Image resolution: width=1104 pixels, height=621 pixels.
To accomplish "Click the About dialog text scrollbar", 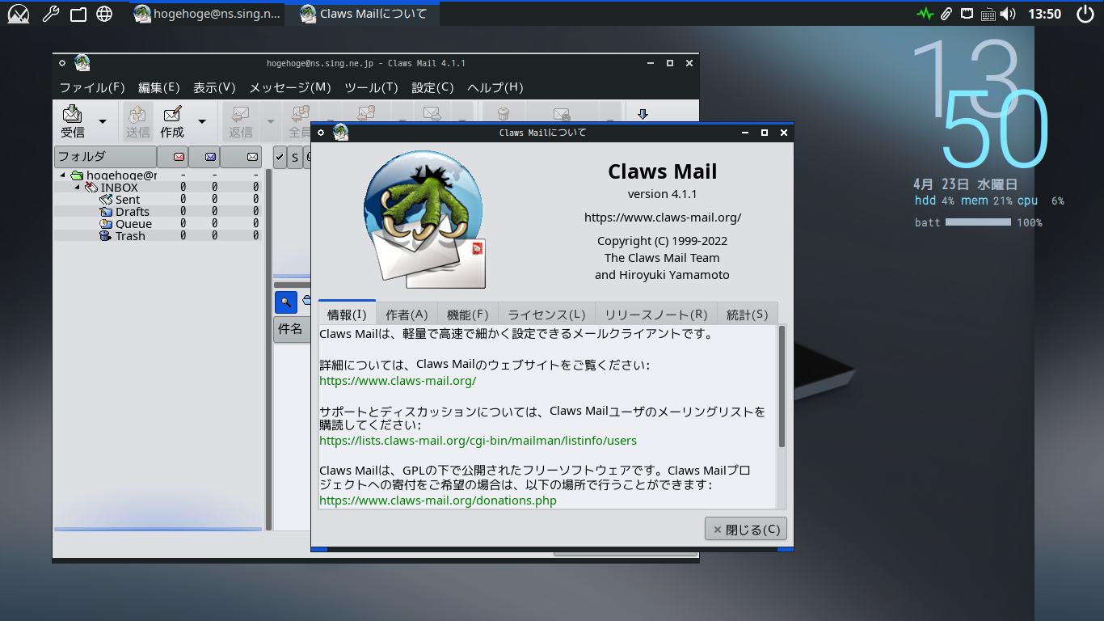I will click(x=782, y=387).
